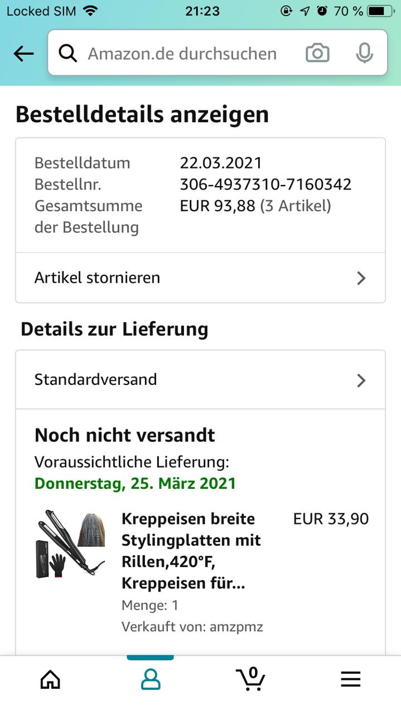
Task: Tap order number 306-4937310-7160342
Action: click(265, 184)
